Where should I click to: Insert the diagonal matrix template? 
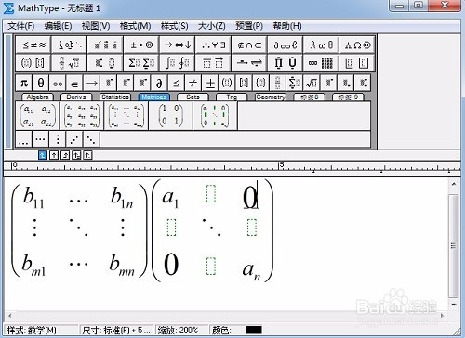[215, 116]
